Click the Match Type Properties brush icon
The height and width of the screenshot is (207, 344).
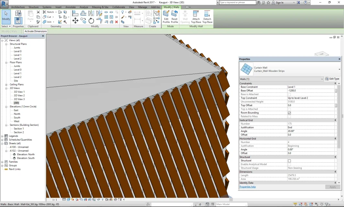pos(38,22)
